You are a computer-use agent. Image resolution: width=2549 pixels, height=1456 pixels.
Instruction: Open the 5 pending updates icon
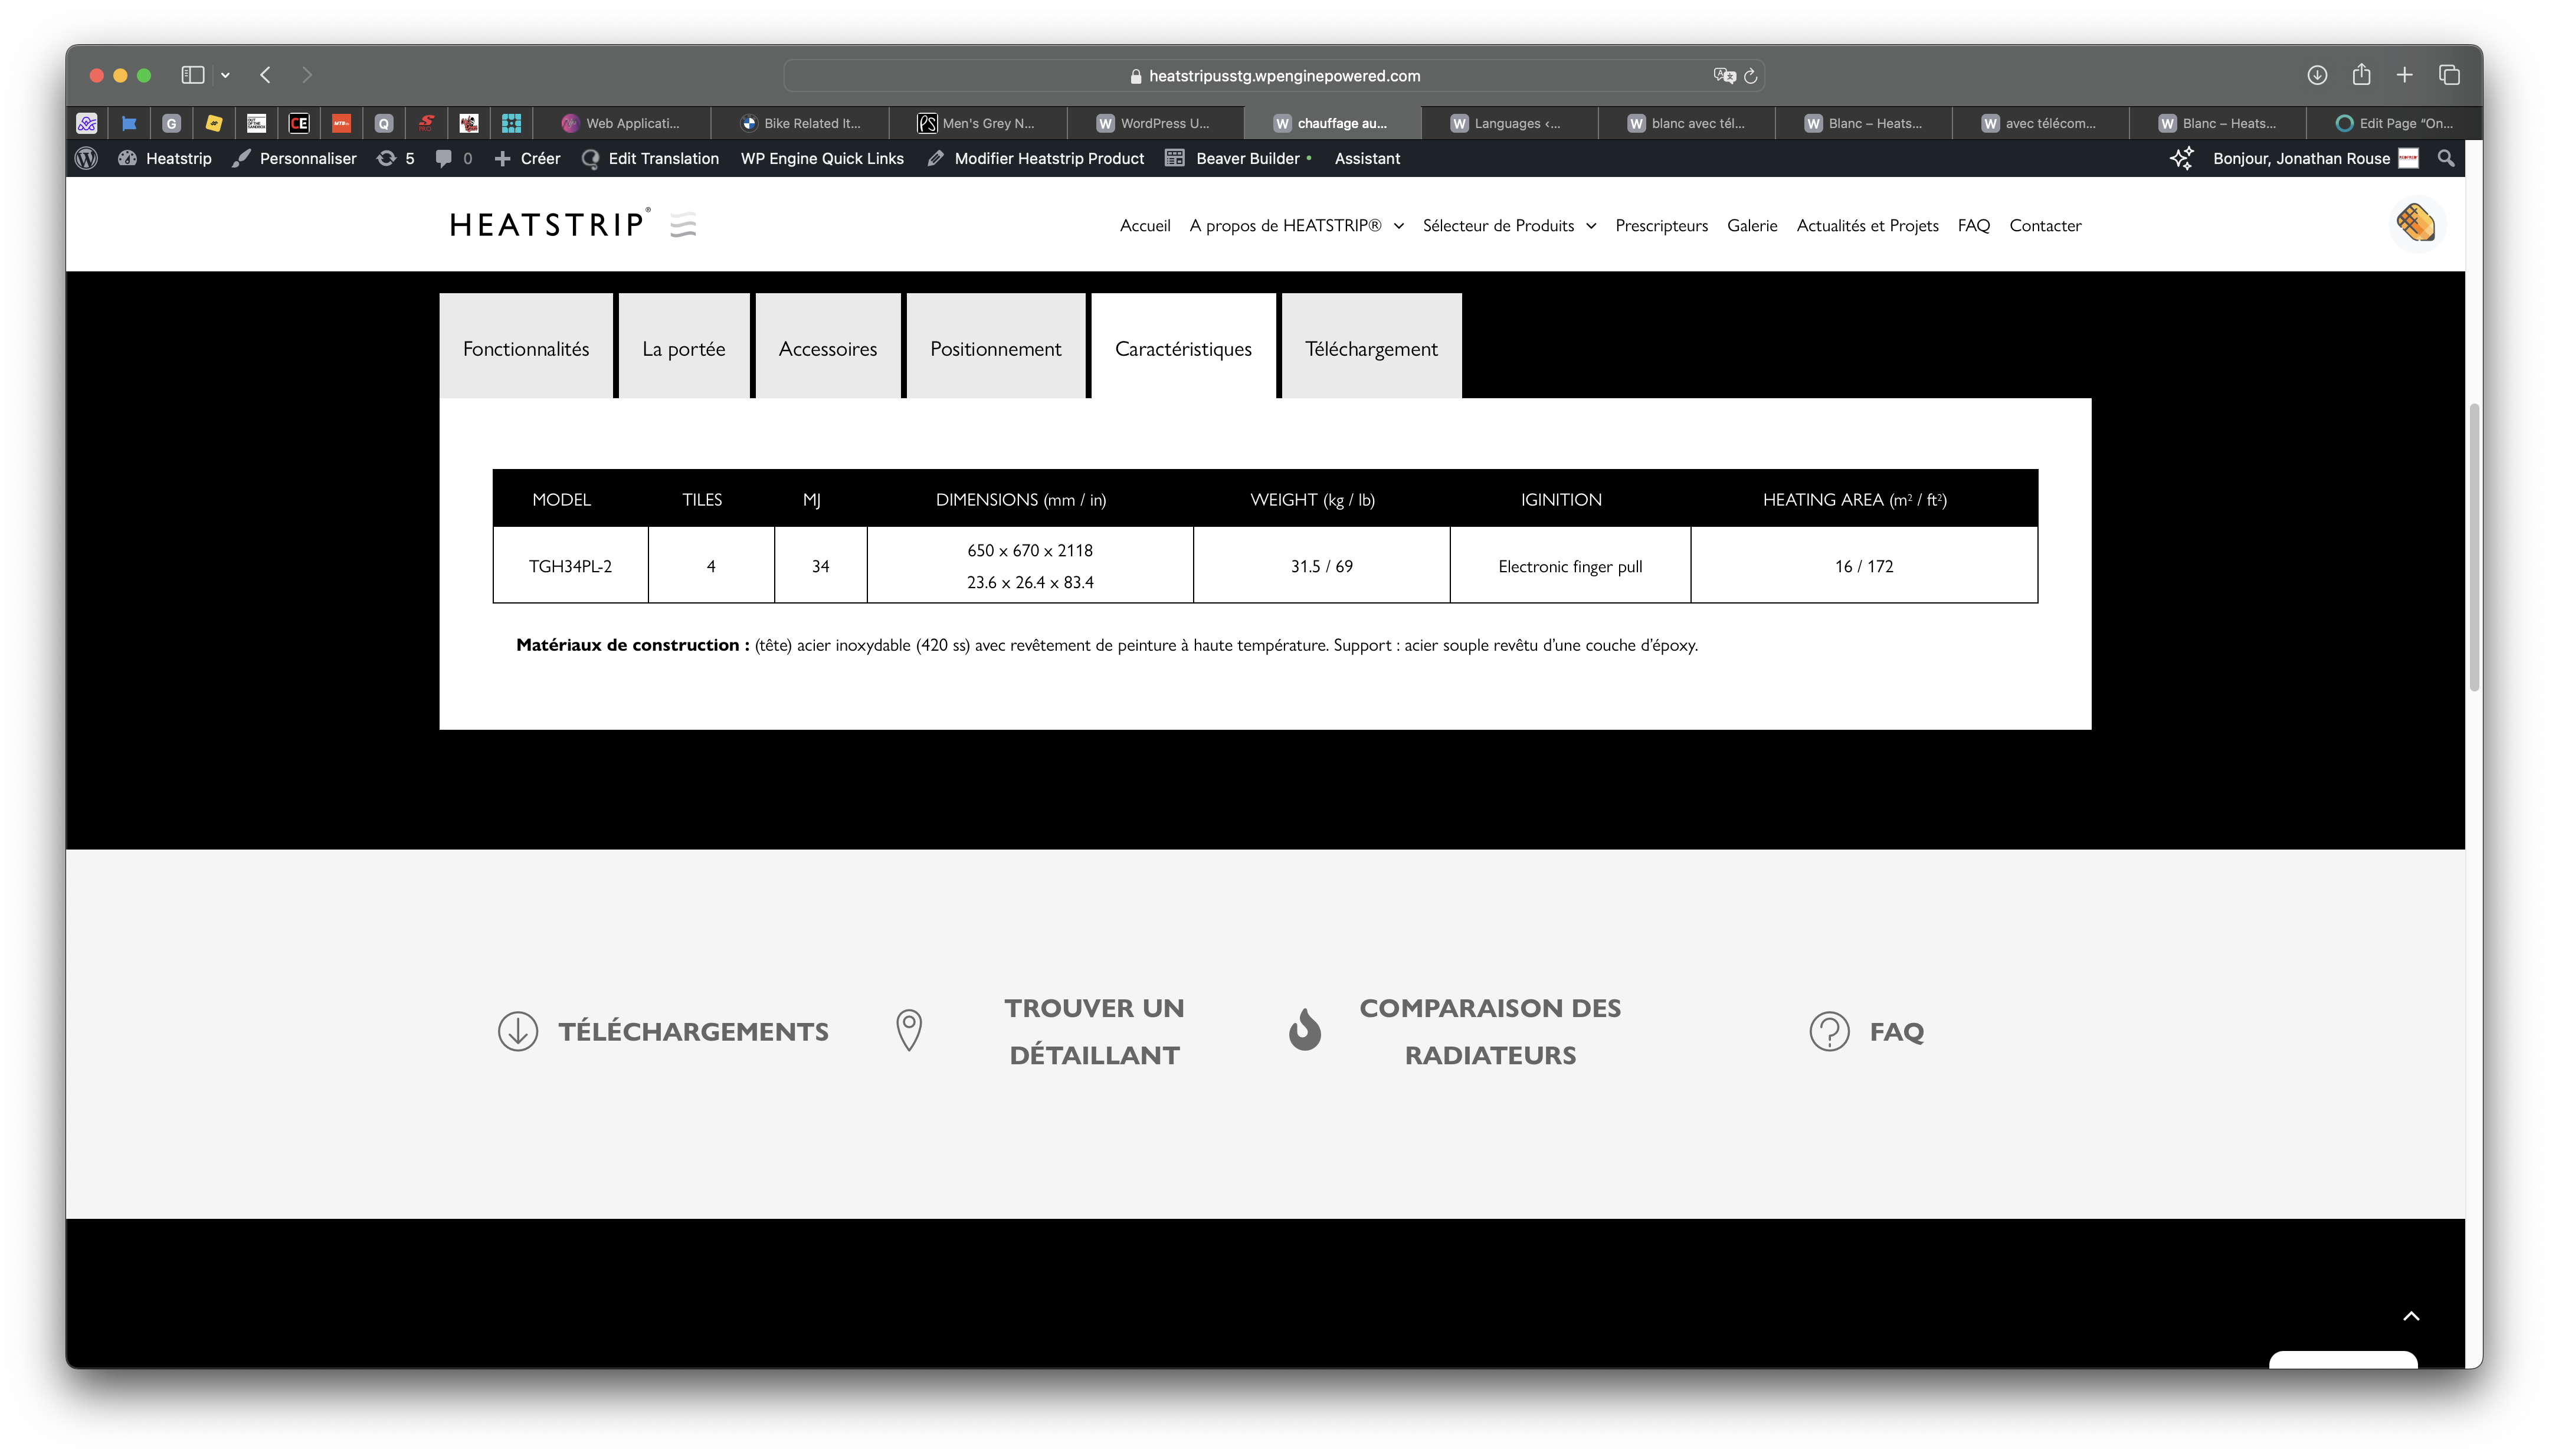click(x=395, y=158)
